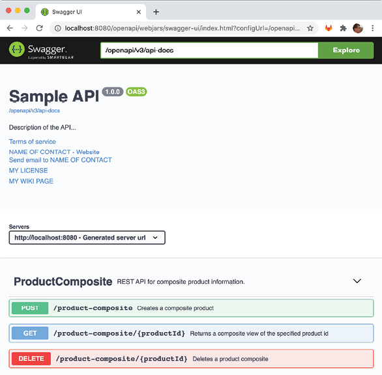
Task: Click the /openapi/v3/api-docs input field
Action: (x=209, y=50)
